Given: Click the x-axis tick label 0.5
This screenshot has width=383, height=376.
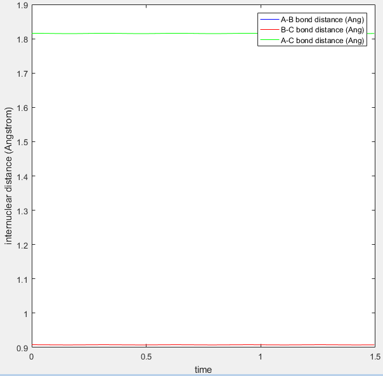Looking at the screenshot, I should click(146, 357).
